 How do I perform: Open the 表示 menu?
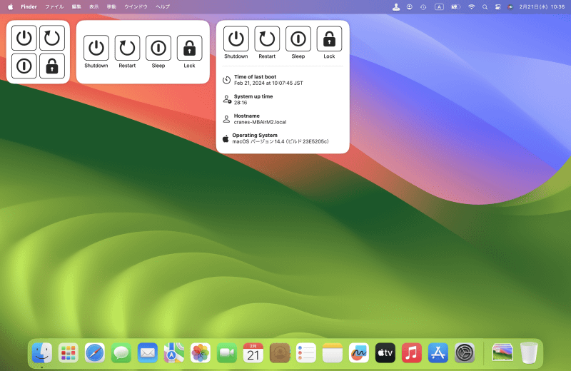click(94, 6)
